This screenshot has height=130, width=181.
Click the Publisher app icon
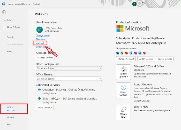pos(140,53)
